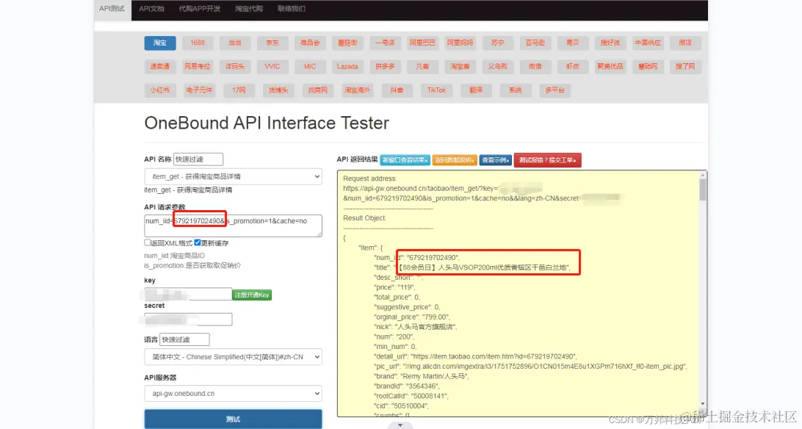Screen dimensions: 802x429
Task: Select the 京东 platform button
Action: (272, 43)
